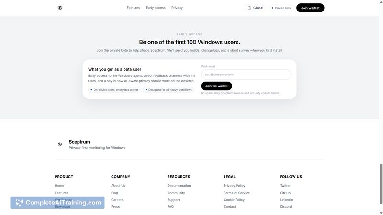Screen dimensions: 383x215
Task: Submit the Join the waitlist form button
Action: (216, 86)
